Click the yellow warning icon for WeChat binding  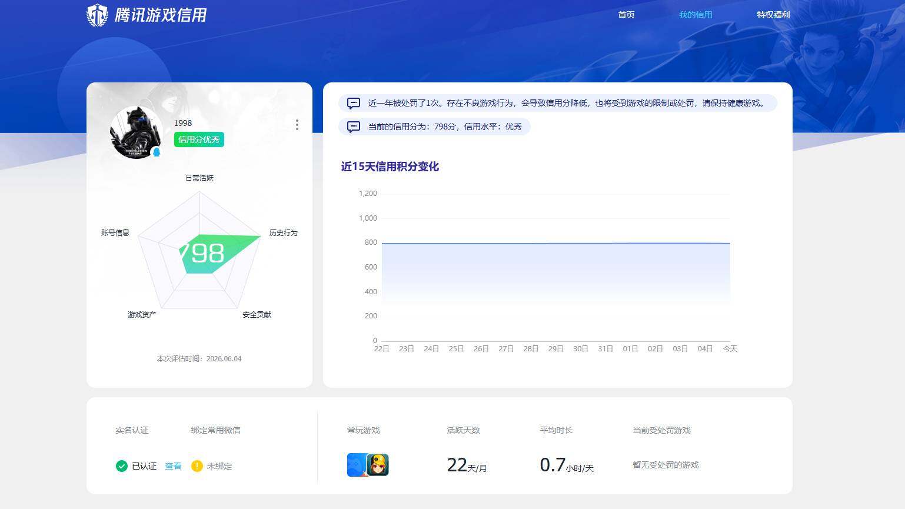coord(197,466)
